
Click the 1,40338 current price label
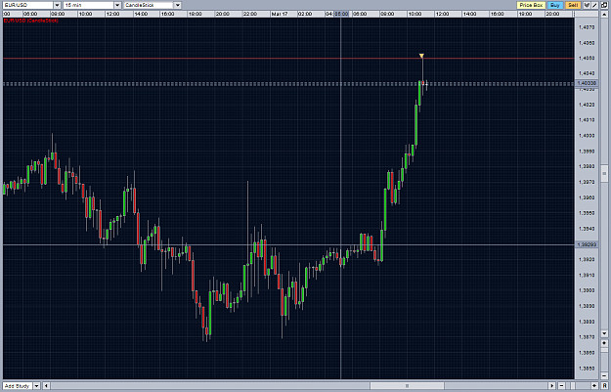tap(586, 83)
